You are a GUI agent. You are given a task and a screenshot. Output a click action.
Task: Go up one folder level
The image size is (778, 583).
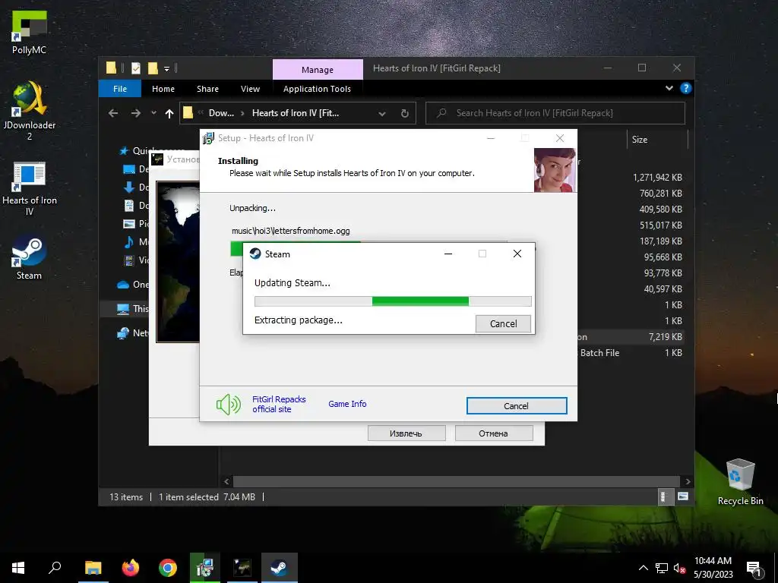click(x=169, y=114)
